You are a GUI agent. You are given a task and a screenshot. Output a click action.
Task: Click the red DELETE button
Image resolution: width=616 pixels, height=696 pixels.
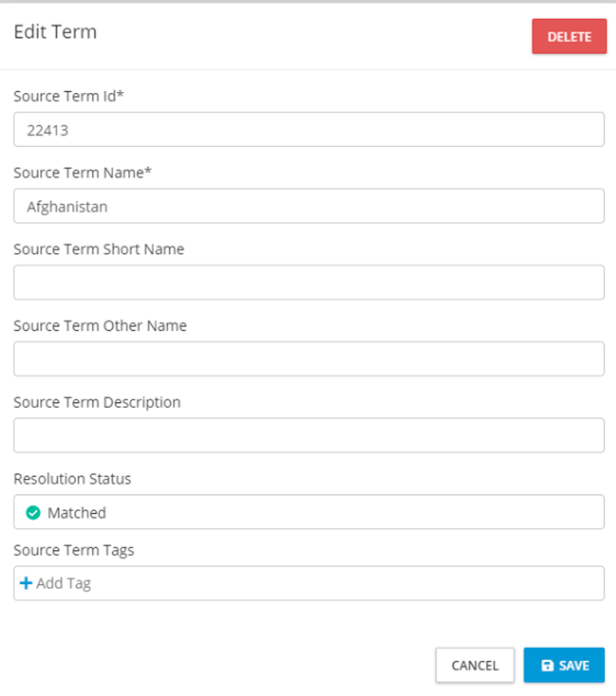(569, 37)
